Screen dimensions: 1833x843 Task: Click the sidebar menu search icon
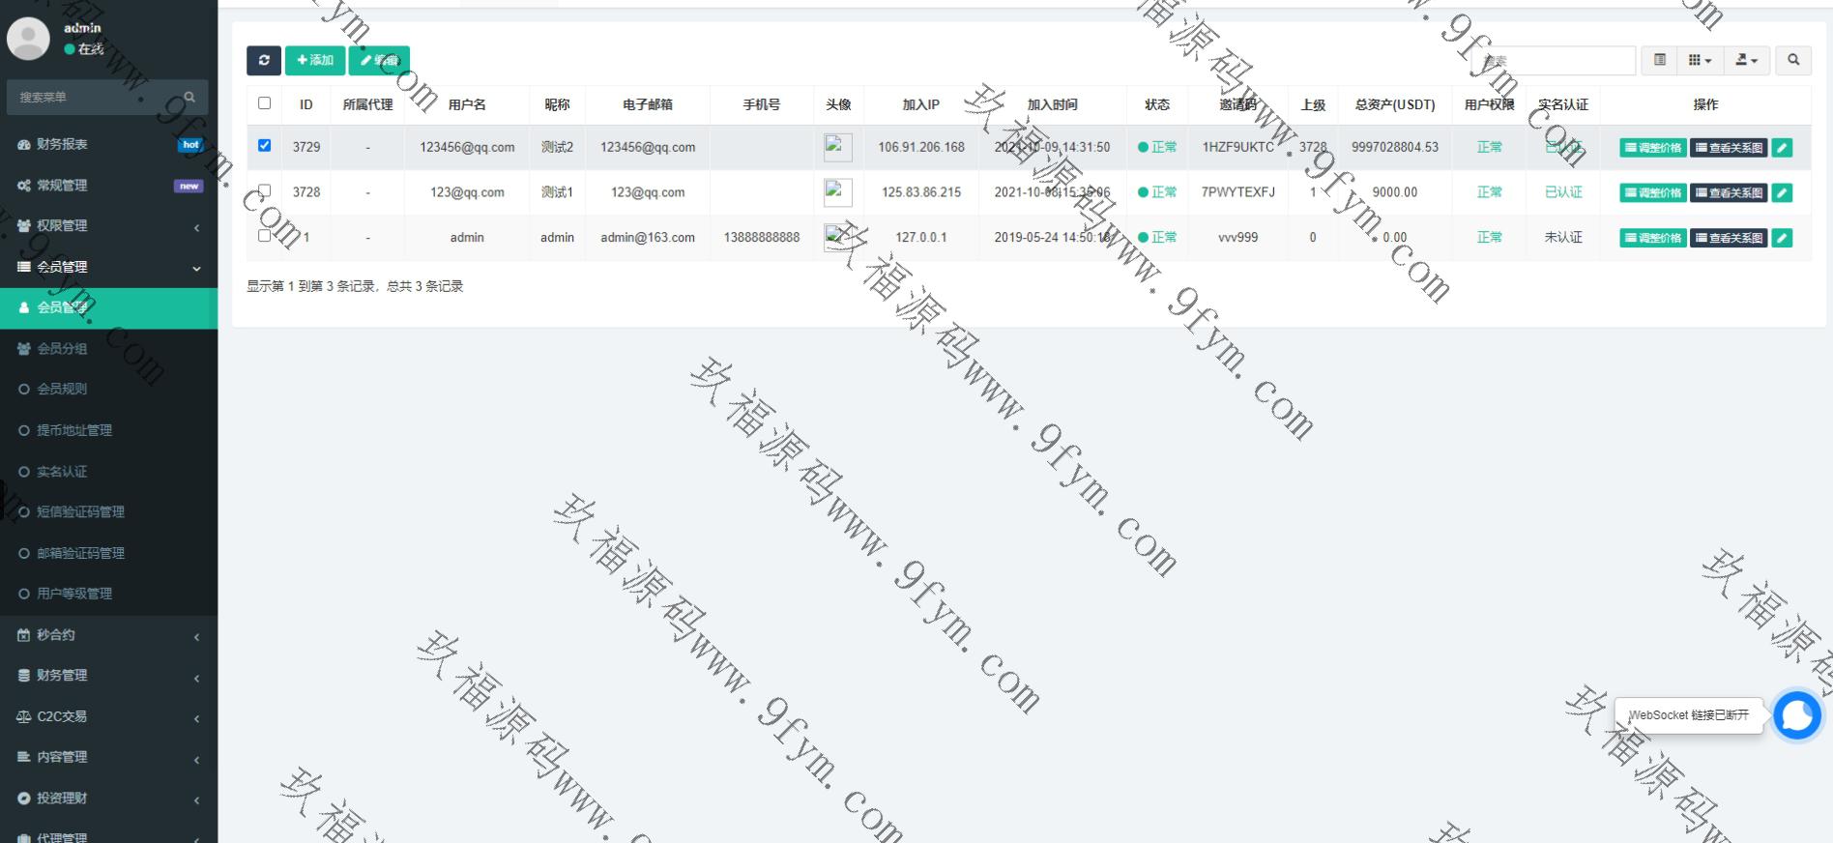189,98
